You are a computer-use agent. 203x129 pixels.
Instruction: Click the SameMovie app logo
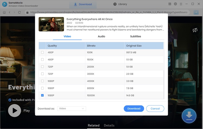point(5,4)
